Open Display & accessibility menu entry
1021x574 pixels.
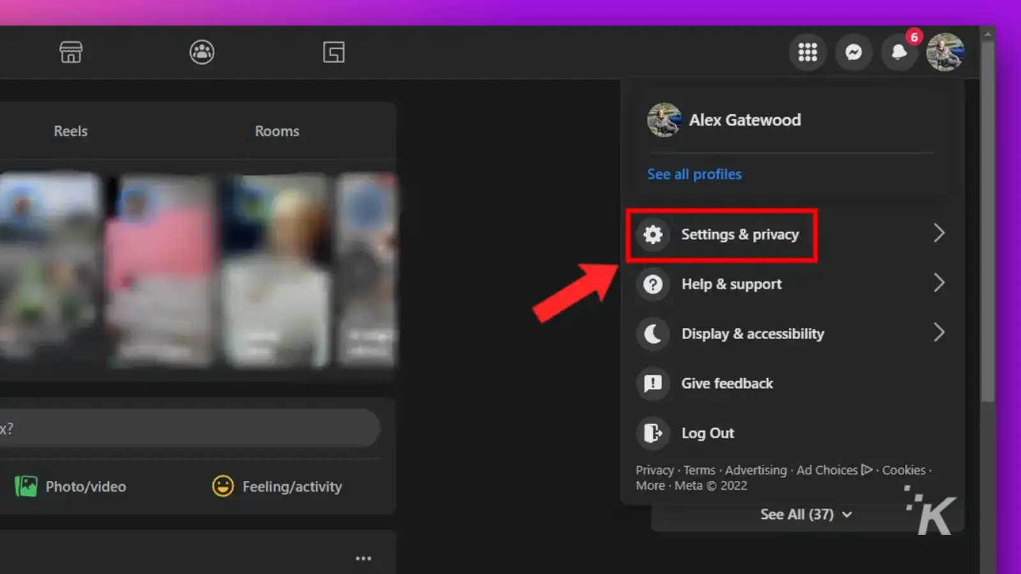pyautogui.click(x=791, y=334)
